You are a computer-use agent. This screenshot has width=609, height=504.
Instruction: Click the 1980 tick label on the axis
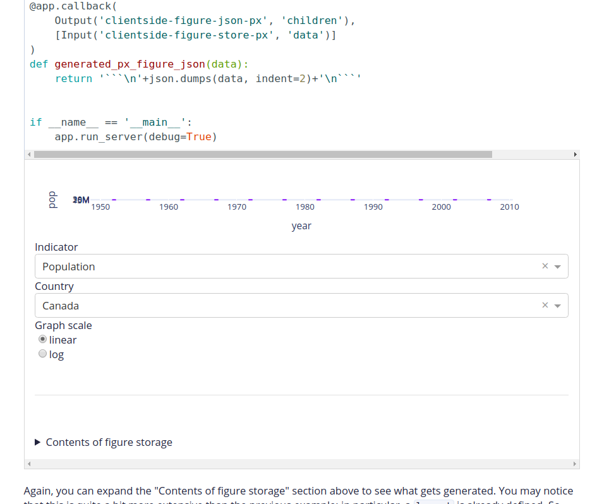(x=305, y=207)
